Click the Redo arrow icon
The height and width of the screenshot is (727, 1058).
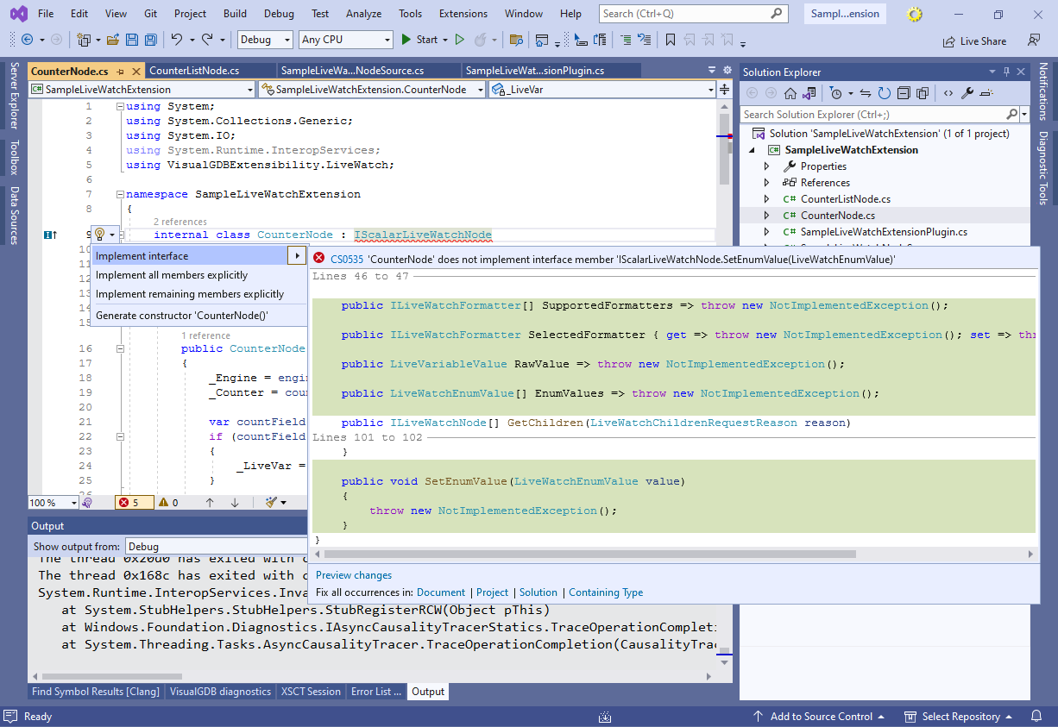[207, 40]
